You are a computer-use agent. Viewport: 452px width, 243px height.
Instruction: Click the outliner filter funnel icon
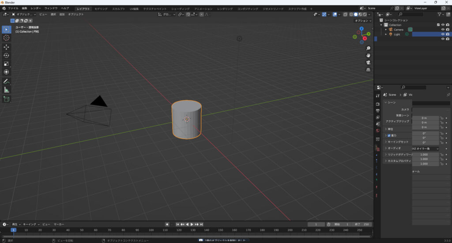coord(440,15)
